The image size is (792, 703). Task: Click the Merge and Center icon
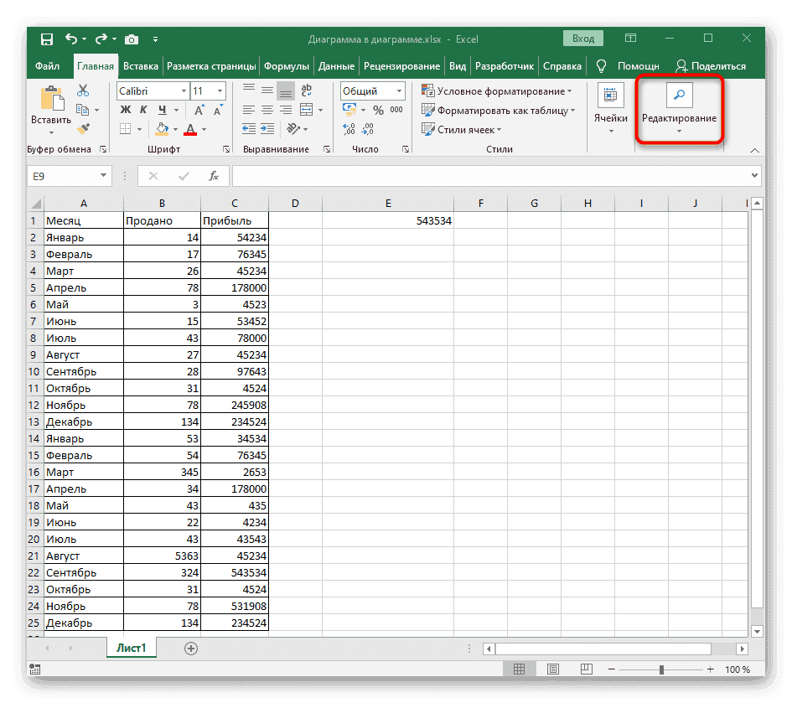pyautogui.click(x=305, y=110)
